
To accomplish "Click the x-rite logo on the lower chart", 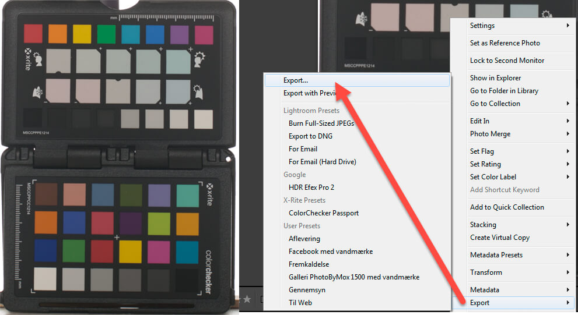I will (209, 194).
